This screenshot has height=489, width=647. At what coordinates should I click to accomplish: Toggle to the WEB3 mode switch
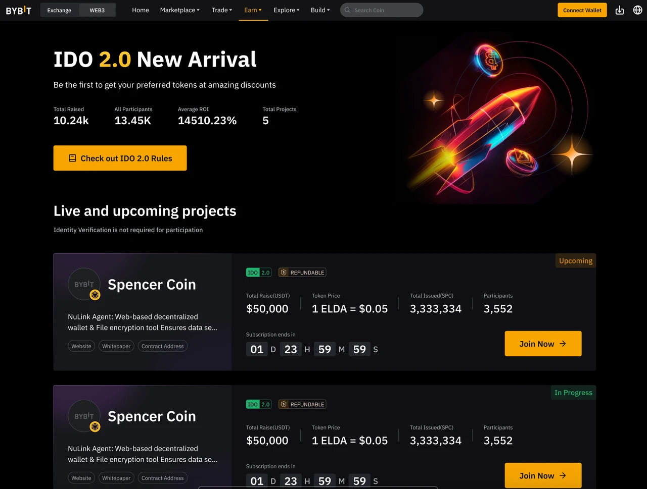pyautogui.click(x=97, y=10)
